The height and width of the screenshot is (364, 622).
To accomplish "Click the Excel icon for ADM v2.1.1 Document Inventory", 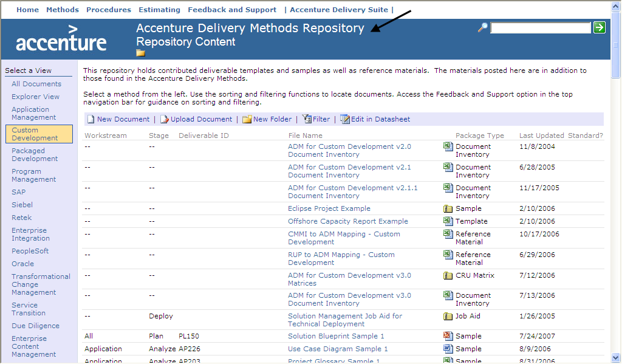I will tap(448, 188).
